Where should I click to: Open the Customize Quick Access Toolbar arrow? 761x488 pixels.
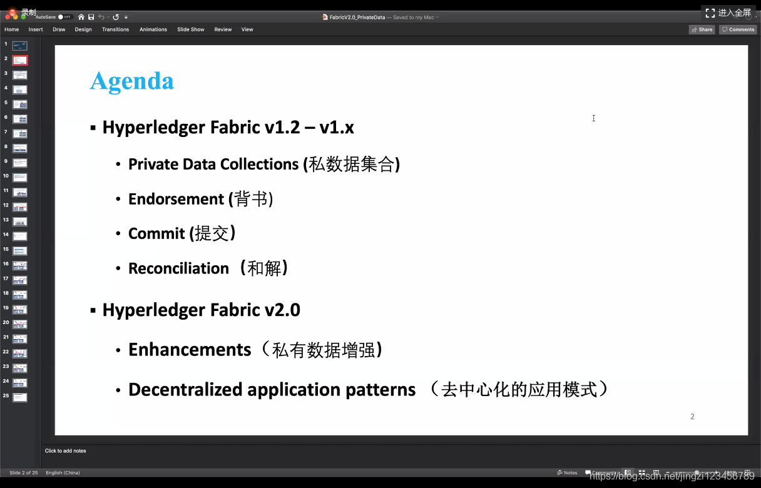click(126, 18)
